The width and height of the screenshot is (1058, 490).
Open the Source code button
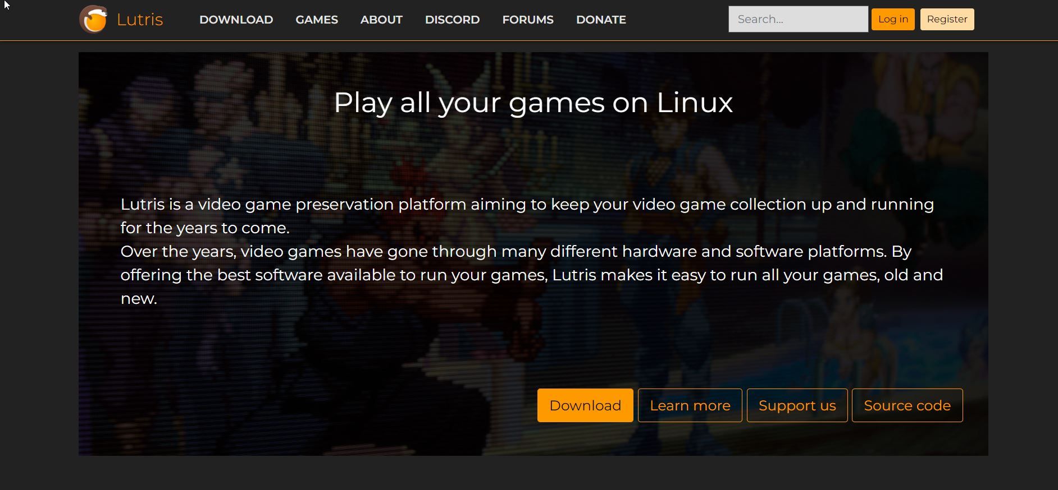click(907, 405)
